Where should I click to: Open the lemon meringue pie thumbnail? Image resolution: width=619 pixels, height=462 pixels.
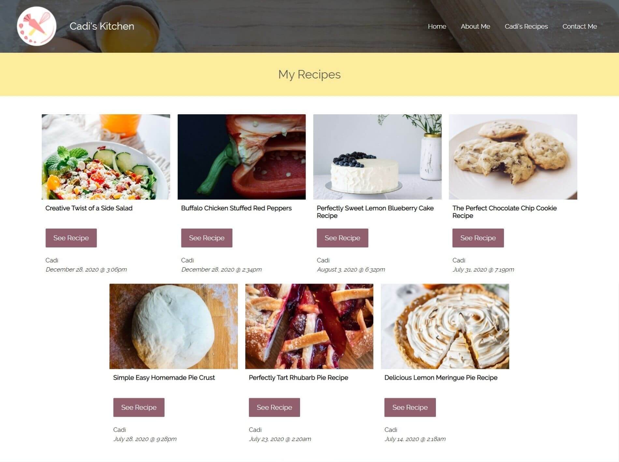445,326
